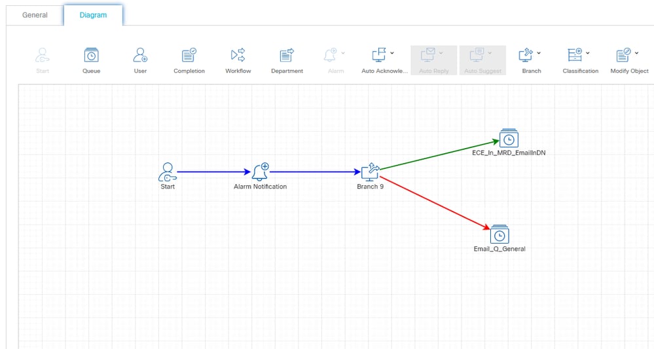Viewport: 654px width, 349px height.
Task: Select the Completion node tool
Action: tap(189, 55)
